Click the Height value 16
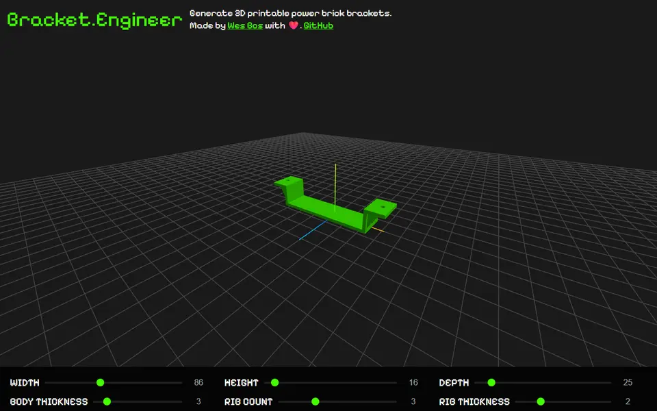This screenshot has width=657, height=411. (x=413, y=382)
